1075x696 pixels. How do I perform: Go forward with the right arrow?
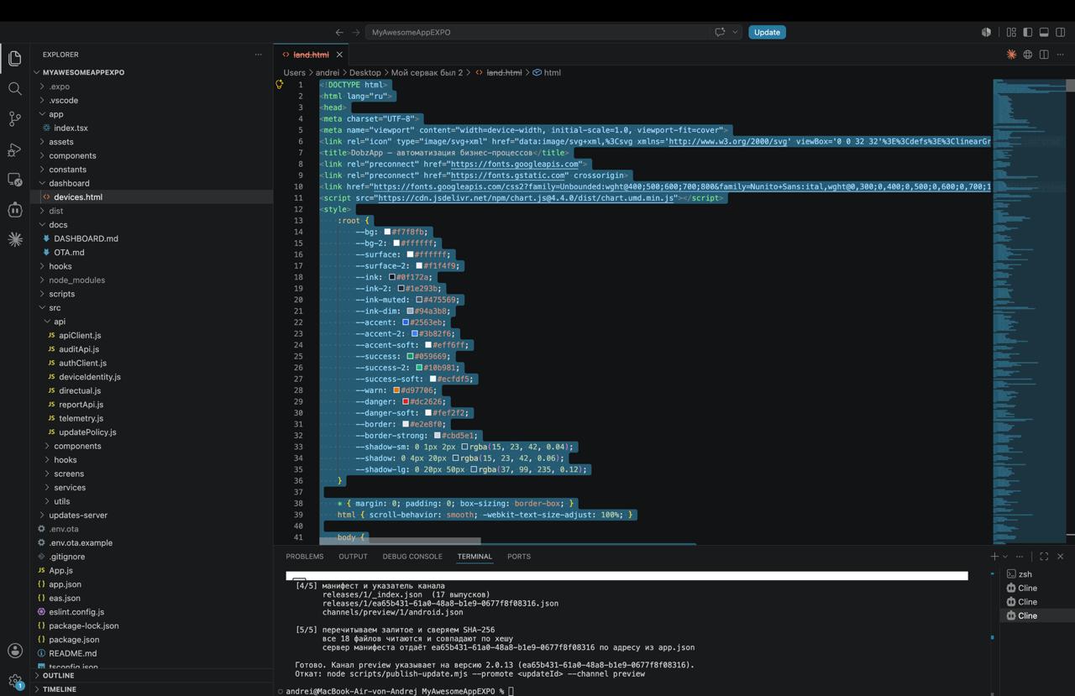355,32
